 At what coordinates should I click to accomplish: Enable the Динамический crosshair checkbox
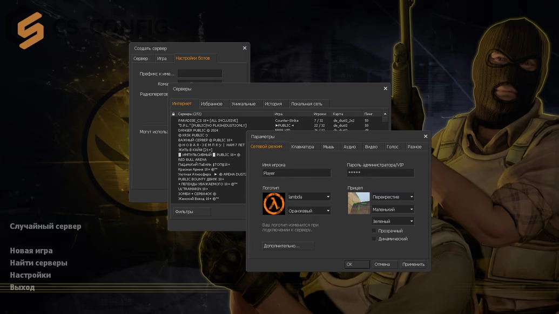[x=374, y=239]
